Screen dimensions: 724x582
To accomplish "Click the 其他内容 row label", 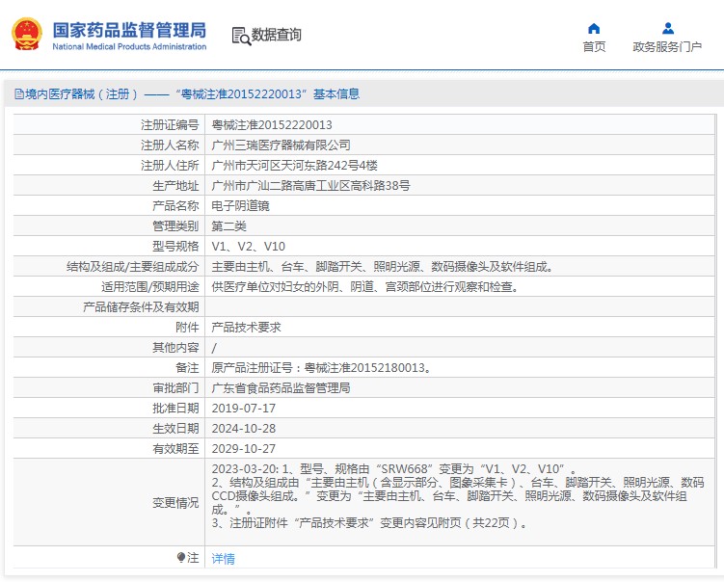I will (x=175, y=348).
